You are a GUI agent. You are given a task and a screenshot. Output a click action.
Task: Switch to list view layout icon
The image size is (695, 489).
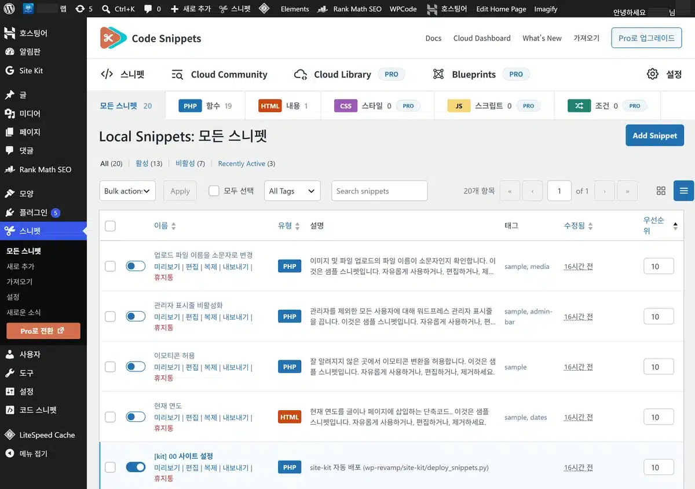point(683,191)
